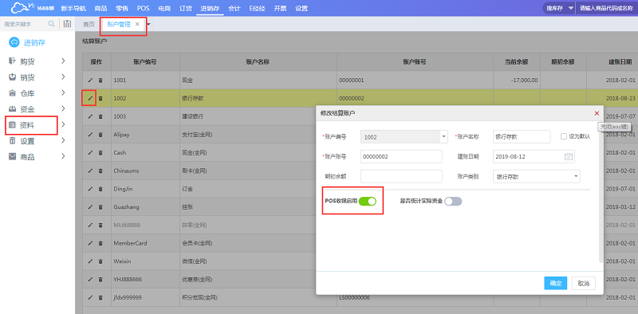
Task: Expand the 账户编号 dropdown arrow
Action: pyautogui.click(x=443, y=137)
